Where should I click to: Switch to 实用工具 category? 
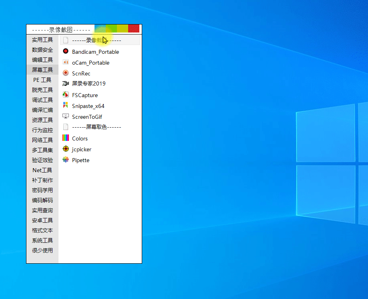(x=42, y=40)
